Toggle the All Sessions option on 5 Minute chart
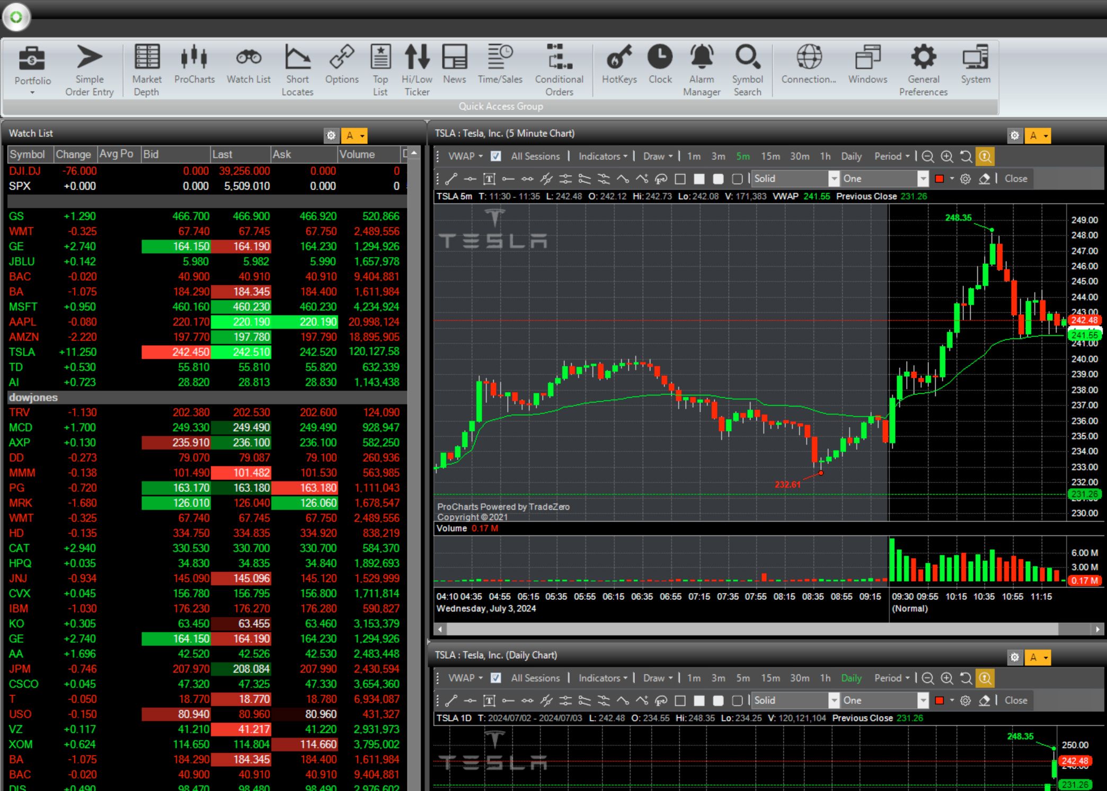Image resolution: width=1107 pixels, height=791 pixels. [x=535, y=156]
